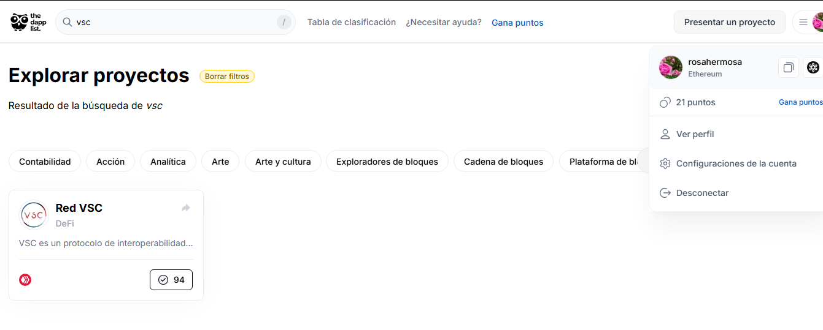Click the account settings gear icon
Screen dimensions: 823x330
click(x=665, y=163)
